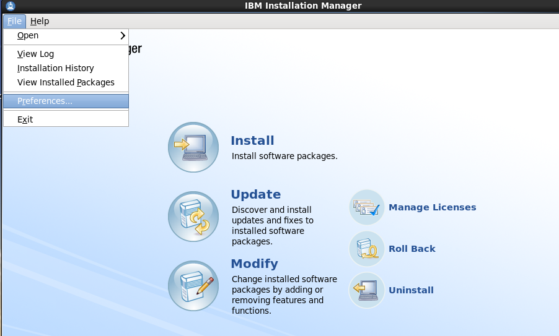Click the 'Change installed software packages' description text
The height and width of the screenshot is (336, 559).
(284, 295)
